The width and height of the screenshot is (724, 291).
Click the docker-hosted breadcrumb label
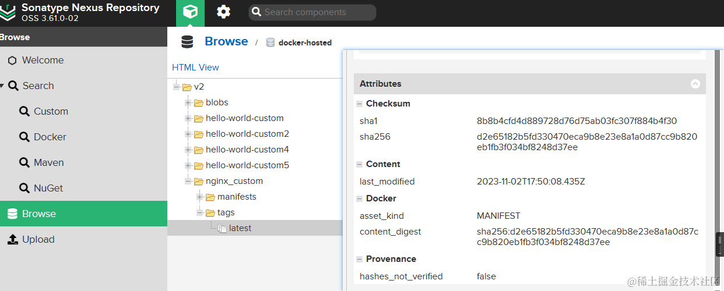(305, 42)
